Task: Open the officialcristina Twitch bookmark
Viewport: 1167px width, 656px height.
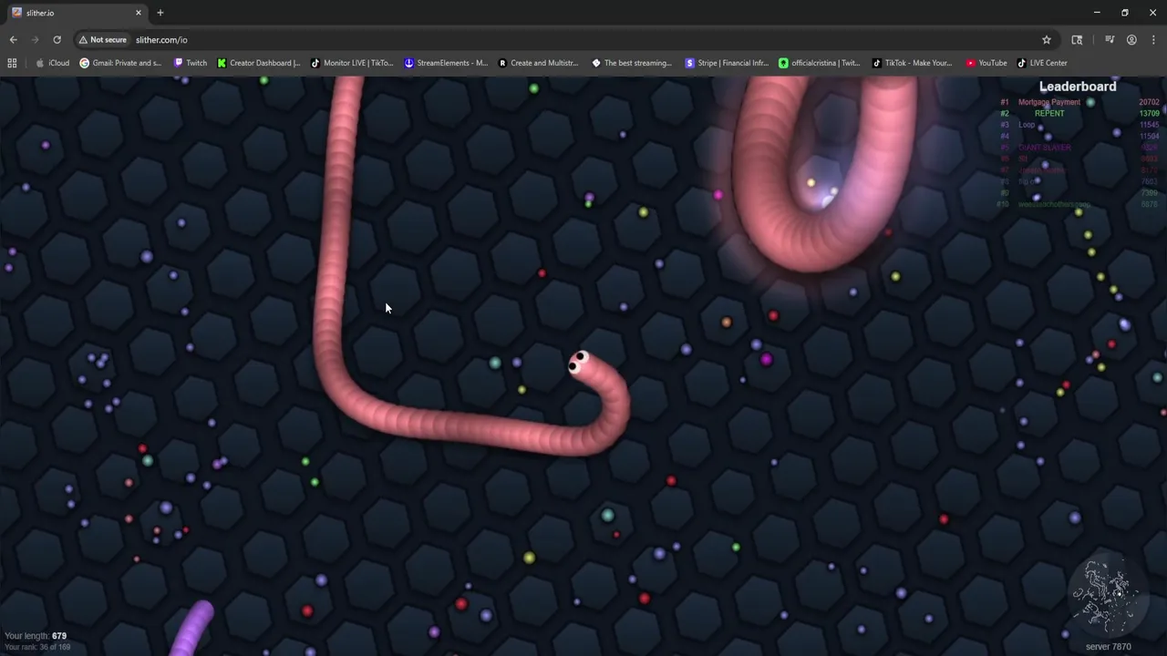Action: point(820,63)
